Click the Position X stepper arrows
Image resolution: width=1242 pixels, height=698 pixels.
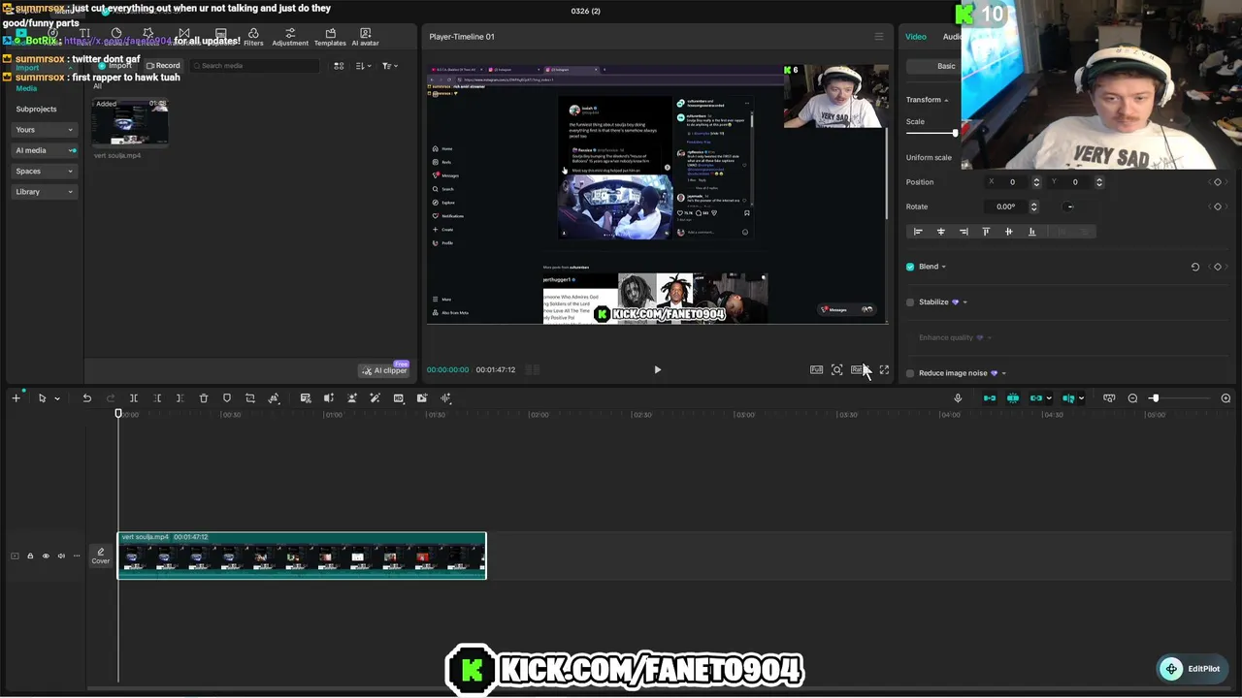tap(1036, 182)
